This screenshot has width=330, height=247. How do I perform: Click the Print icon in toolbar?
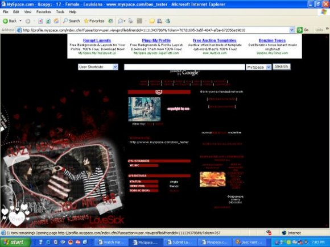130,21
